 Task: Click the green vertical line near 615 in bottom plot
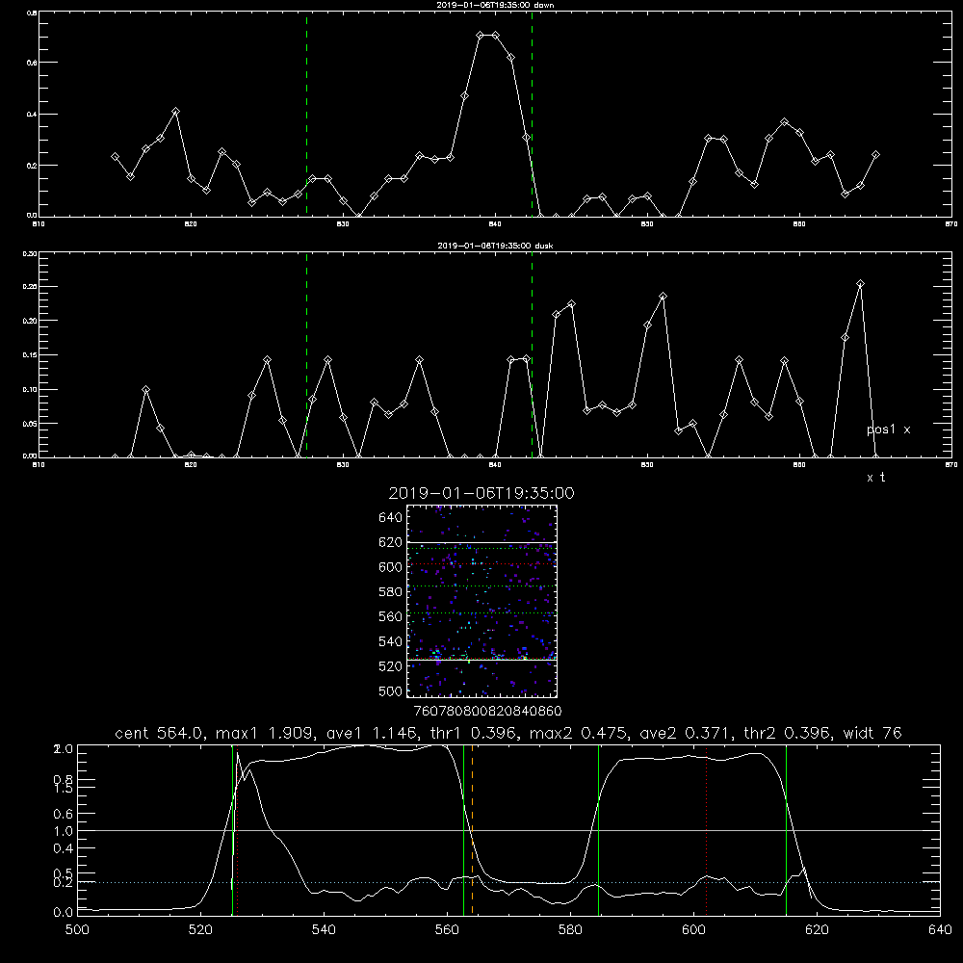pyautogui.click(x=786, y=829)
